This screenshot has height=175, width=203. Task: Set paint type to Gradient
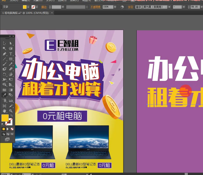click(8, 129)
